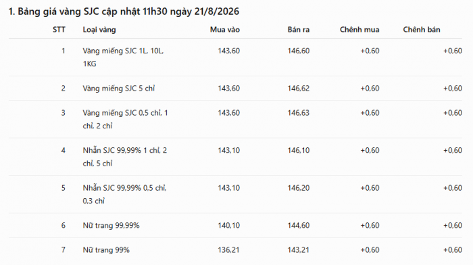Select the Vàng miếng SJC 5 chỉ cell
The image size is (473, 265).
pos(119,89)
